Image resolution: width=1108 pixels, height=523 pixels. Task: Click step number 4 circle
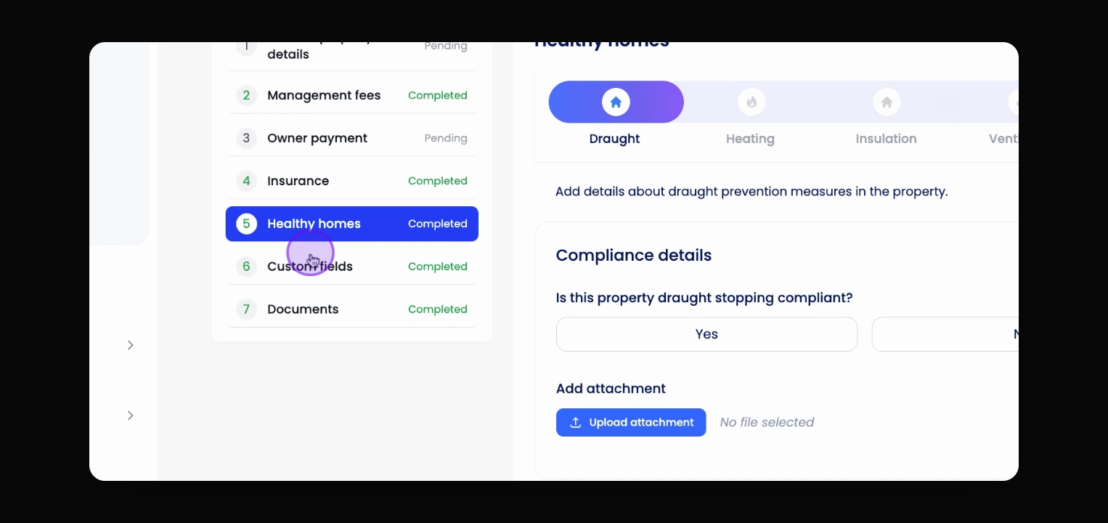[x=246, y=181]
